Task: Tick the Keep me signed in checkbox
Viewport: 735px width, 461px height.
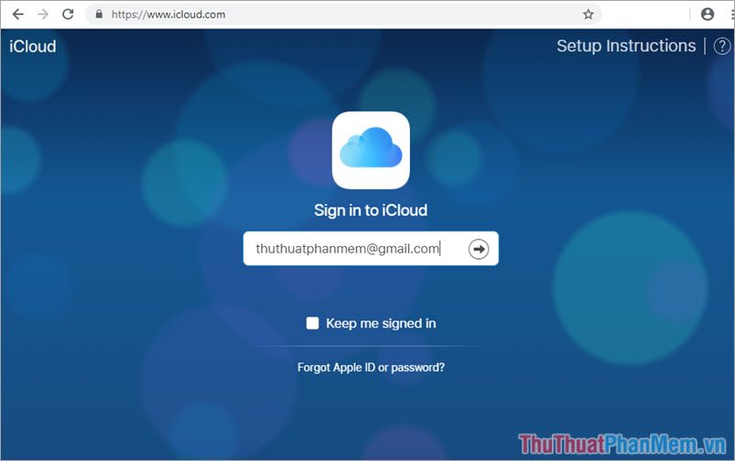Action: [313, 323]
